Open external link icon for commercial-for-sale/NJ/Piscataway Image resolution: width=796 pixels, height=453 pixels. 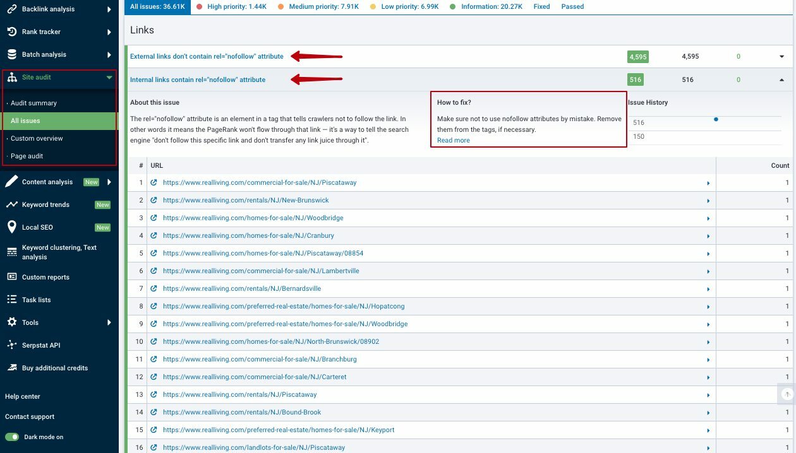pyautogui.click(x=154, y=182)
